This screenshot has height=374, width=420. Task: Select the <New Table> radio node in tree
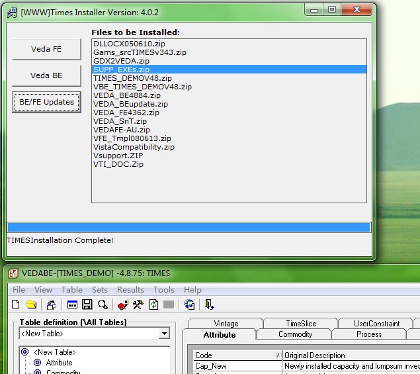point(25,351)
